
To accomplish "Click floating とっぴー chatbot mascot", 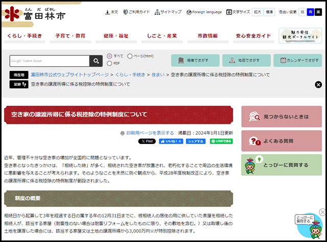I will tap(310, 226).
